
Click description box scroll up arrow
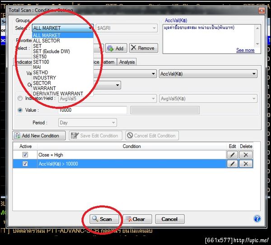[x=257, y=28]
